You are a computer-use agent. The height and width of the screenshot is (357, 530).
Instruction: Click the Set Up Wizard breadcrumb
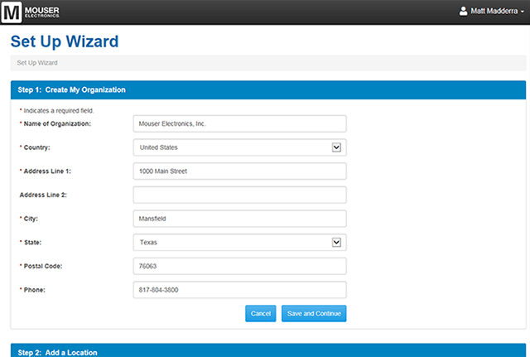tap(36, 62)
